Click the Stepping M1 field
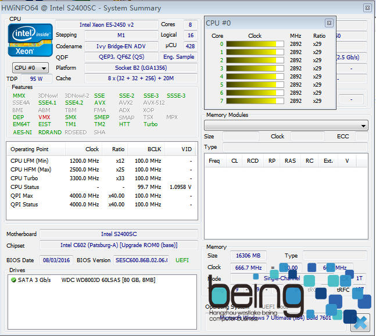Image resolution: width=376 pixels, height=336 pixels. click(121, 35)
